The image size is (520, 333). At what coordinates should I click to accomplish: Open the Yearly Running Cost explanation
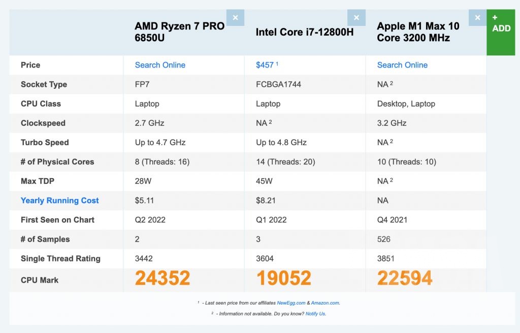tap(59, 201)
